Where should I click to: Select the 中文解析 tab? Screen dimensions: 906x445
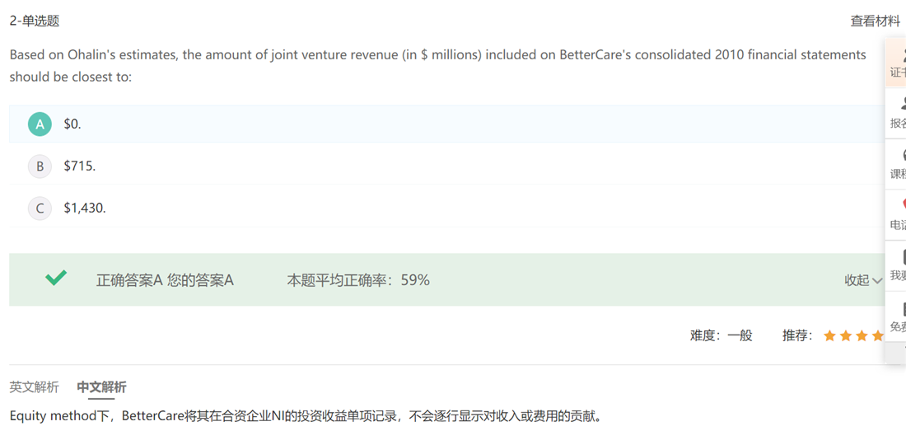coord(101,387)
